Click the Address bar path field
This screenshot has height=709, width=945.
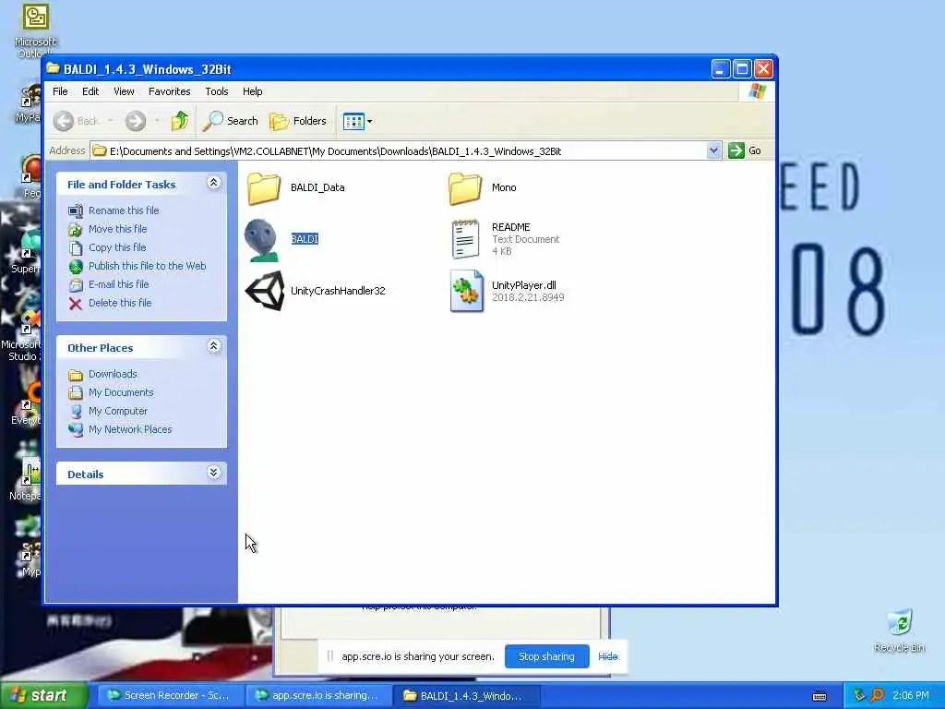399,150
